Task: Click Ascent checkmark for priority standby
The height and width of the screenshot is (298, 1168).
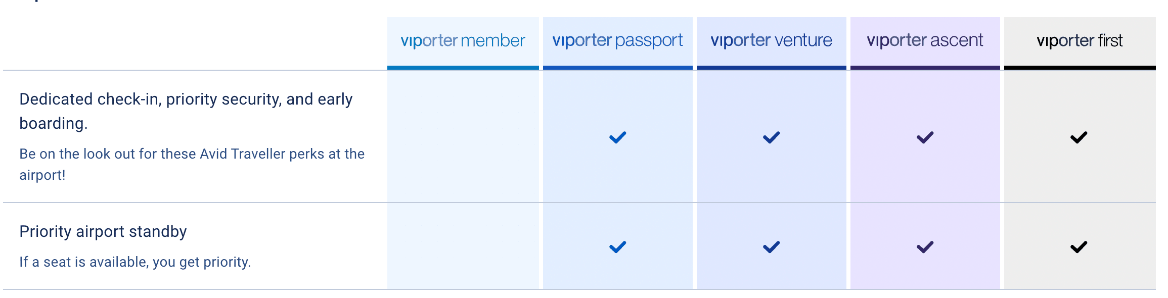Action: click(x=925, y=247)
